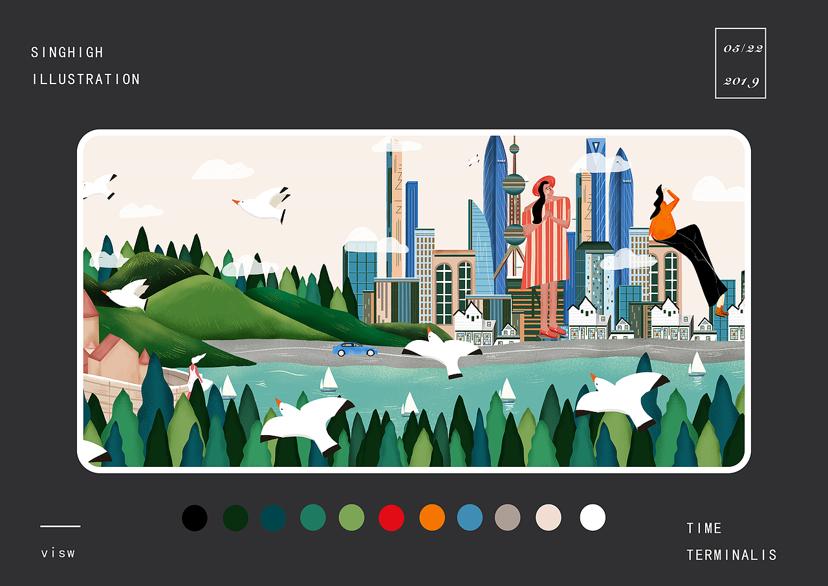This screenshot has width=828, height=586.
Task: Click the TERMINALIS text
Action: [x=732, y=555]
